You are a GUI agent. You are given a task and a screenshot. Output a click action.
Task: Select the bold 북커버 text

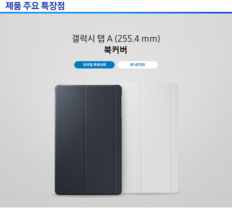click(x=115, y=50)
